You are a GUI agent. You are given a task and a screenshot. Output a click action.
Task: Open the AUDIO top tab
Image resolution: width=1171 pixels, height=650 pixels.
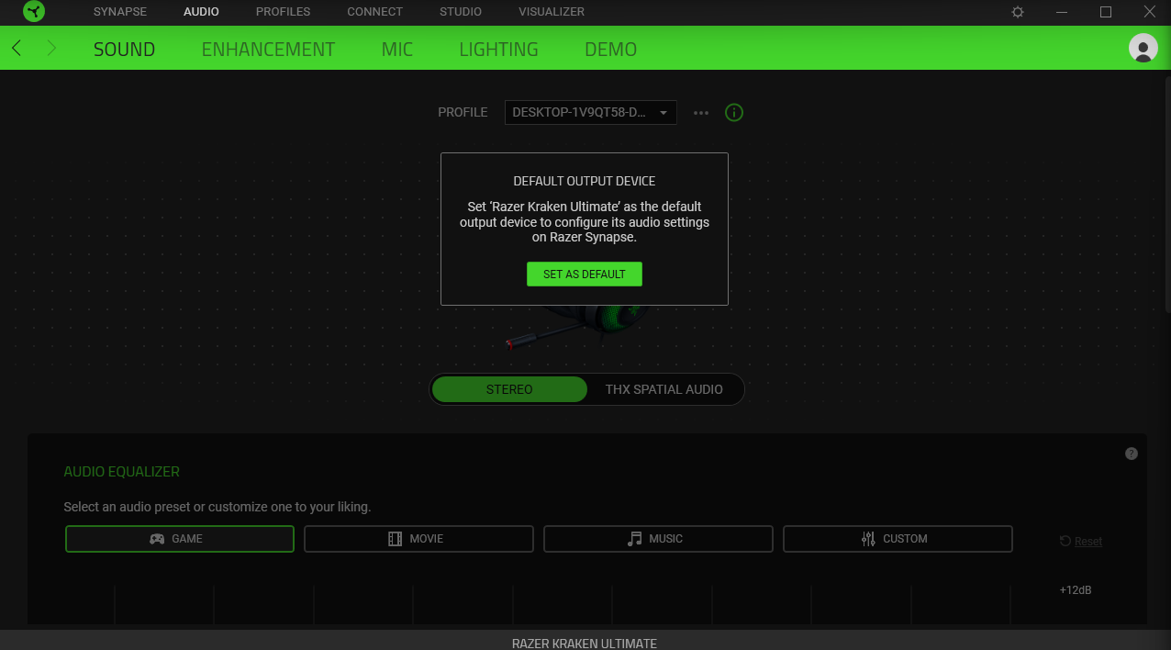[201, 12]
